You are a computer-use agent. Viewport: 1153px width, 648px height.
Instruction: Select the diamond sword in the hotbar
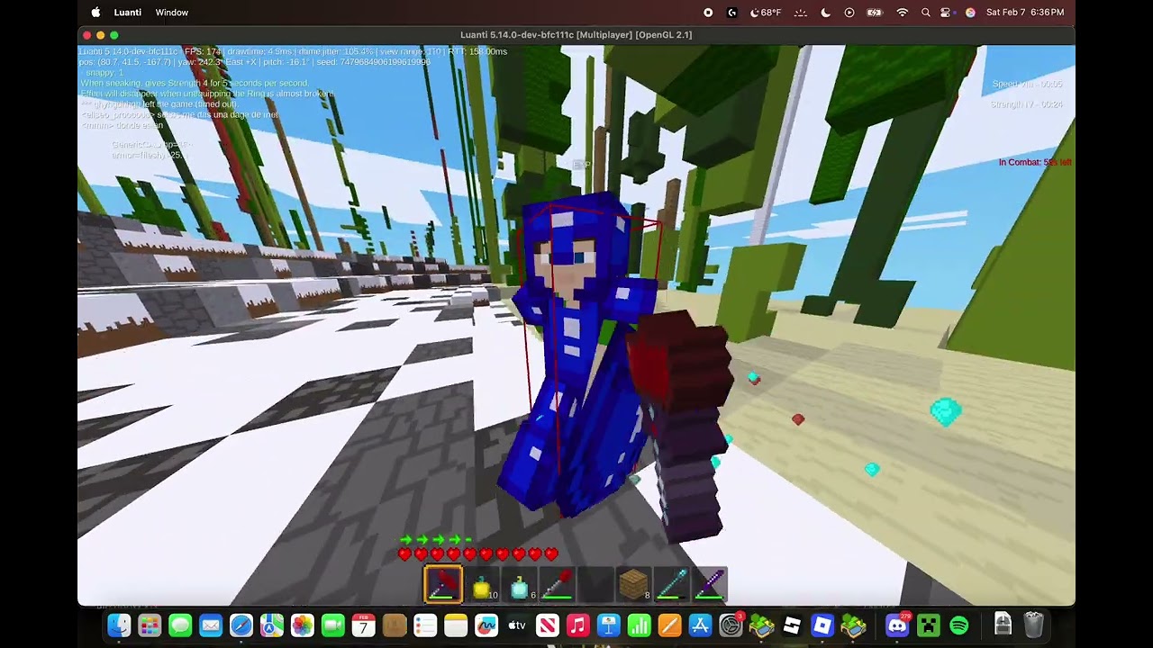[671, 584]
